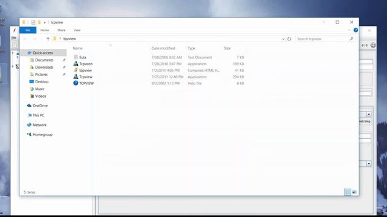
Task: Click the Quick access star icon
Action: click(30, 52)
